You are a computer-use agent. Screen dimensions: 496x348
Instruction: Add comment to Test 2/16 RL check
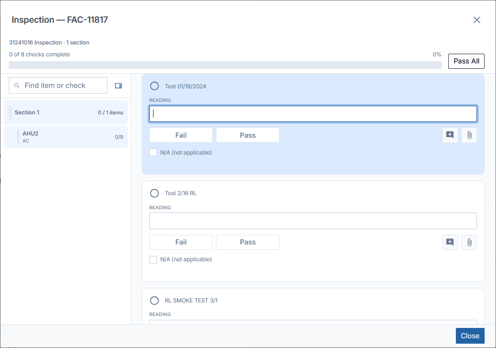click(450, 242)
